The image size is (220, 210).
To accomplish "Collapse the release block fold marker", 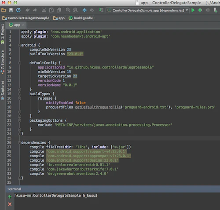I will [x=19, y=98].
